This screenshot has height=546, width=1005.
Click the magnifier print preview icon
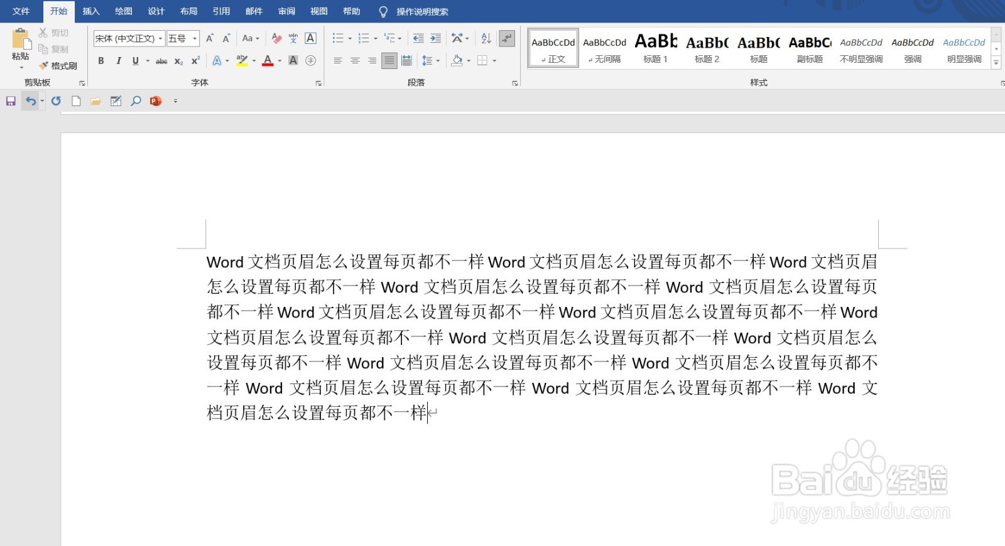(x=136, y=101)
